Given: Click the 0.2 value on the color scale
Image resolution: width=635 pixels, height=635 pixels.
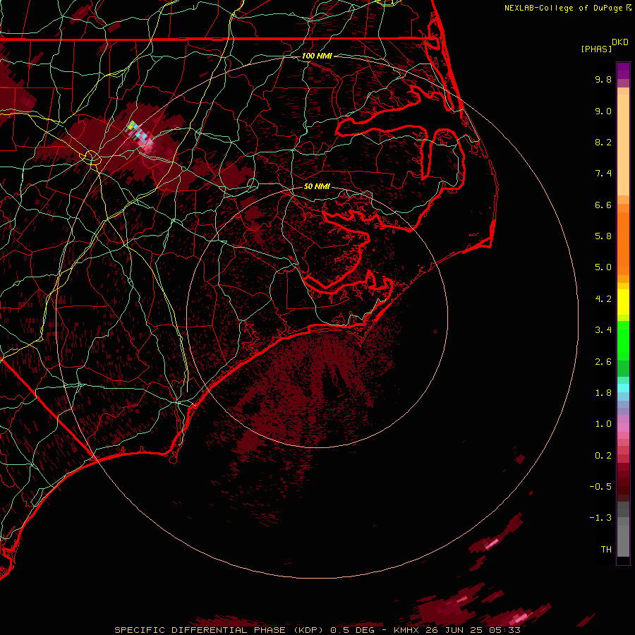Looking at the screenshot, I should [x=603, y=456].
